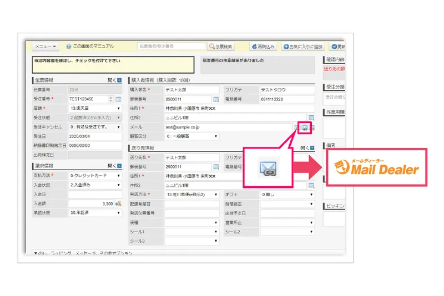Open the 受注状態 dropdown
The height and width of the screenshot is (296, 444).
click(95, 118)
